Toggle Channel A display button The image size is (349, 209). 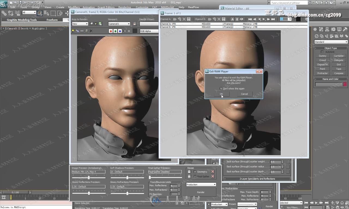tap(233, 19)
